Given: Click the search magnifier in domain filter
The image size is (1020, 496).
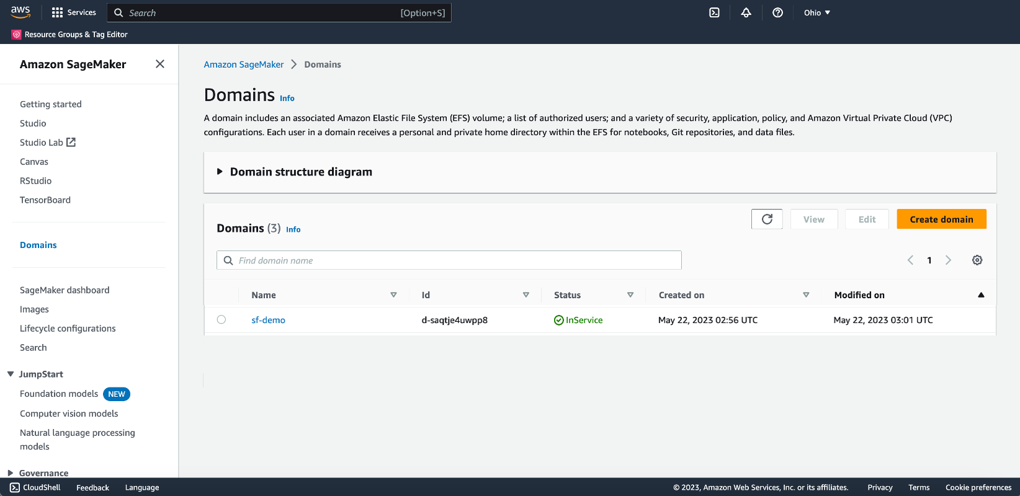Looking at the screenshot, I should [x=228, y=260].
